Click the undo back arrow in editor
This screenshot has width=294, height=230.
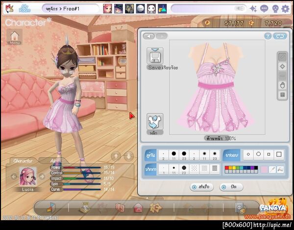[x=149, y=36]
